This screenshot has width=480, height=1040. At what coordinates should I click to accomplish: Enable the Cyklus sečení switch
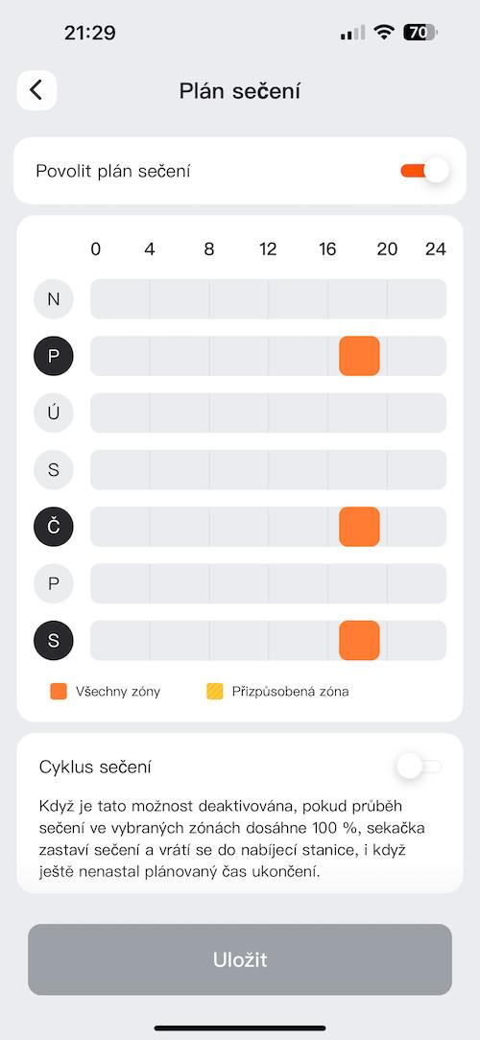(419, 767)
